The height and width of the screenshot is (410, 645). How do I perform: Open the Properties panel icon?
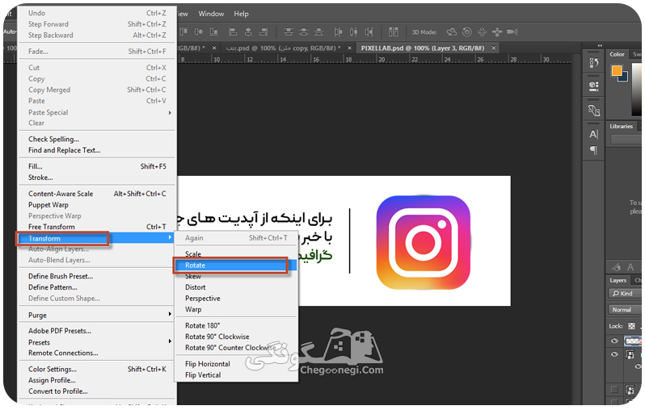(593, 86)
